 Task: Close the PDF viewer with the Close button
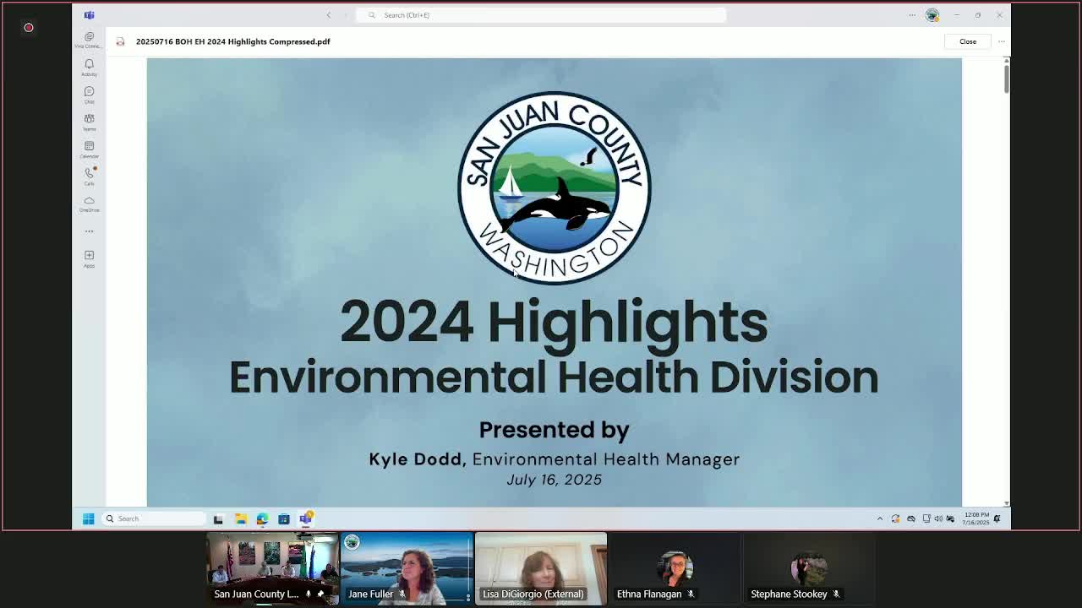pos(967,41)
